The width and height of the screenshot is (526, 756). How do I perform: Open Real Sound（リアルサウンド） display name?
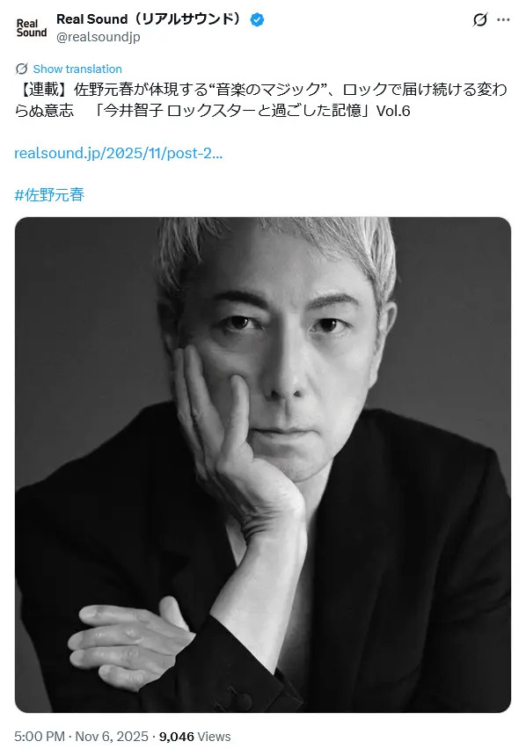149,19
